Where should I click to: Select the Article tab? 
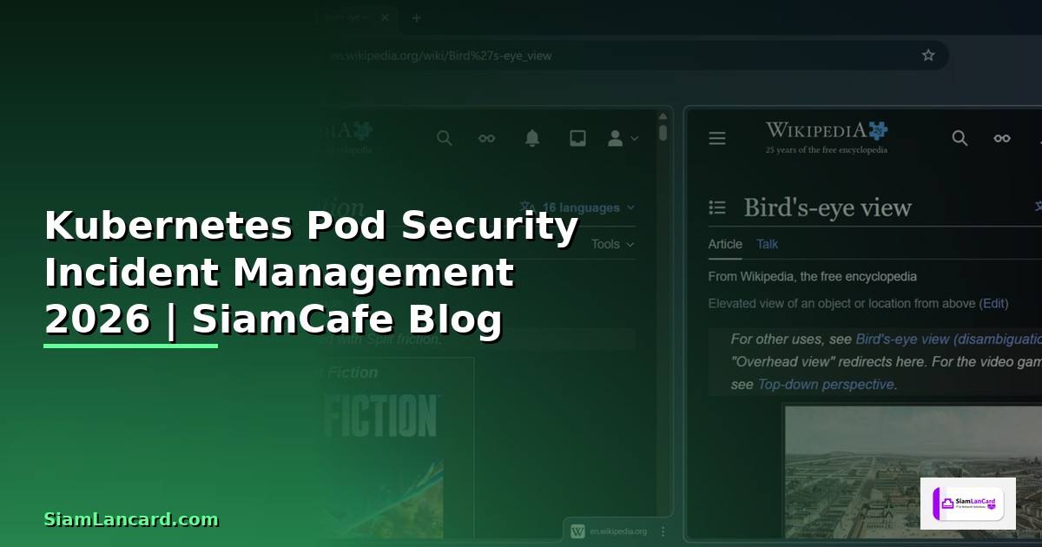coord(725,244)
